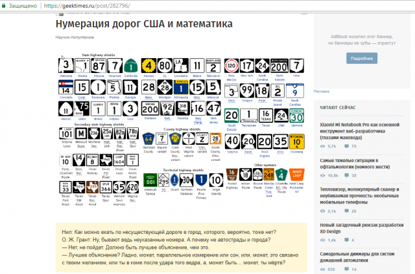Click the orange Inner Loop Rochester shield
Screen dimensions: 415x274
297,174
